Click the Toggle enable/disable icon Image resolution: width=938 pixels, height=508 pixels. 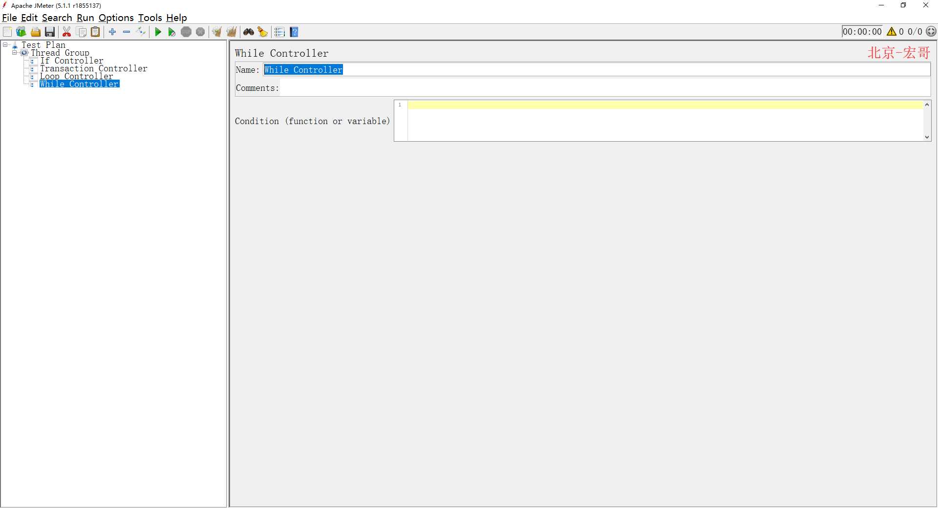click(x=141, y=32)
